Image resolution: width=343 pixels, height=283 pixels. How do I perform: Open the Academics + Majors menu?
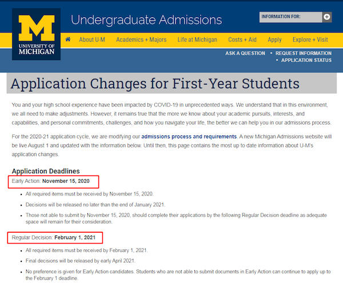coord(141,40)
